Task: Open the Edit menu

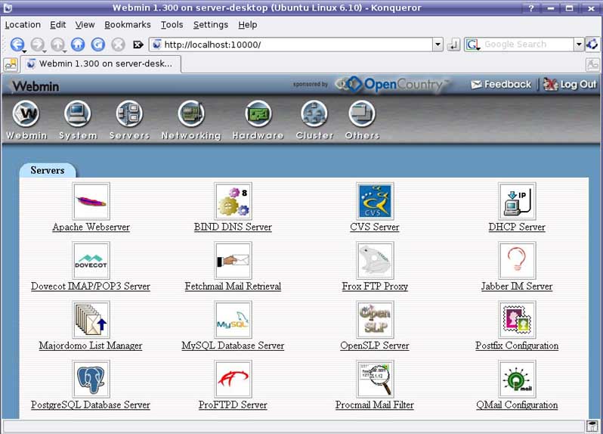Action: click(x=57, y=25)
